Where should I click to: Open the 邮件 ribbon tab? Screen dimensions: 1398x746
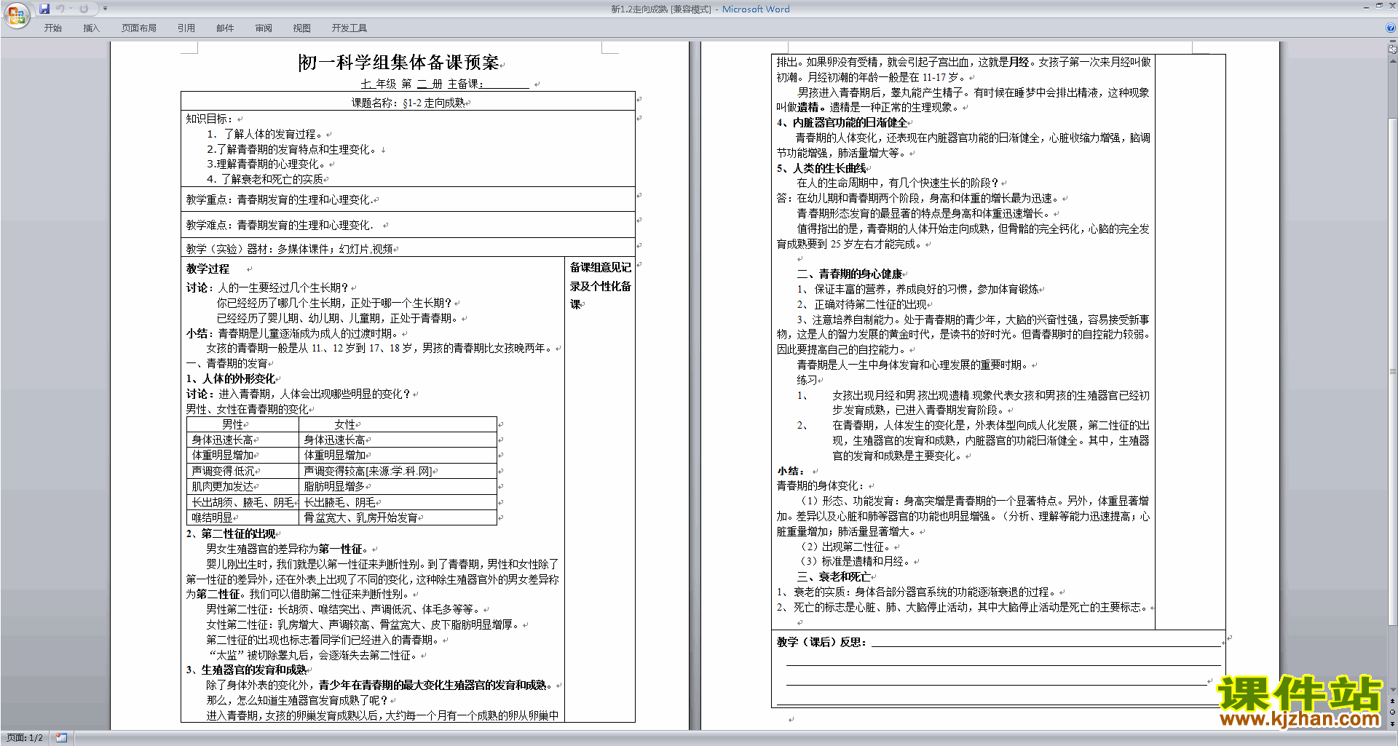point(225,28)
